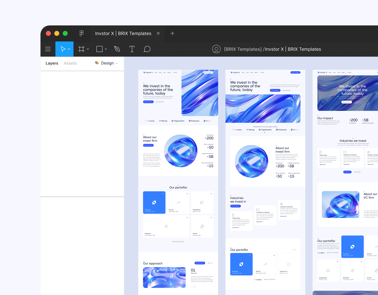
Task: Open the main menu via the hamburger icon
Action: click(48, 49)
